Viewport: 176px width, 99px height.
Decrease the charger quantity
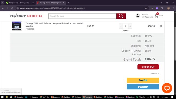click(x=121, y=26)
